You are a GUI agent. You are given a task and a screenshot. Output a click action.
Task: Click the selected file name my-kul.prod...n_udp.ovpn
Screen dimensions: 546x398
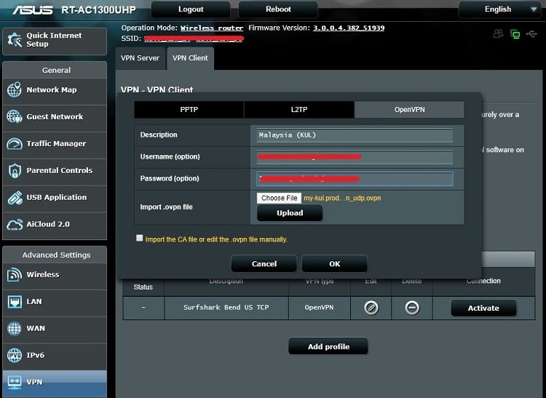(x=342, y=198)
